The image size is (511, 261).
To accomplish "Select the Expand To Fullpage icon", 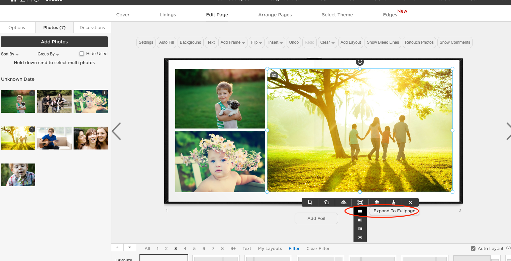I will click(x=360, y=211).
